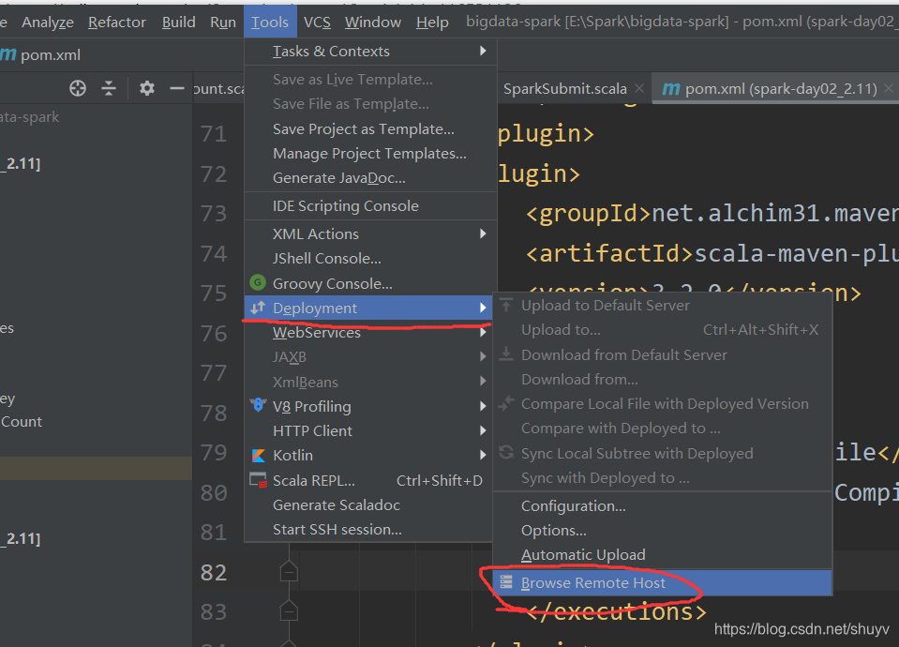
Task: Click the closing executions tag text
Action: pyautogui.click(x=616, y=612)
